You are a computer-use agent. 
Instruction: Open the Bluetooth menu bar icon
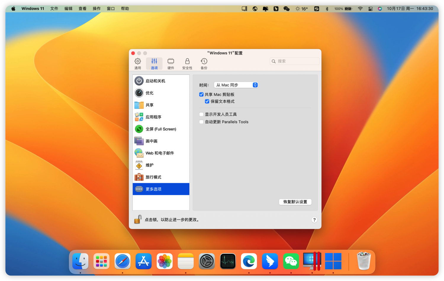[327, 9]
